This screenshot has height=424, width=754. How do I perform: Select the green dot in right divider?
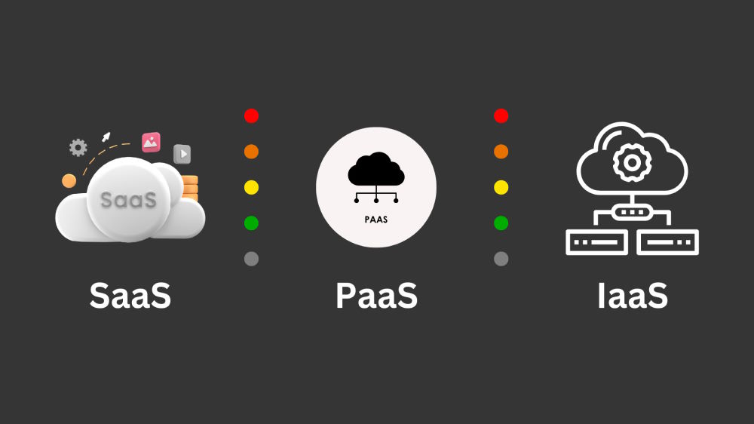coord(501,223)
